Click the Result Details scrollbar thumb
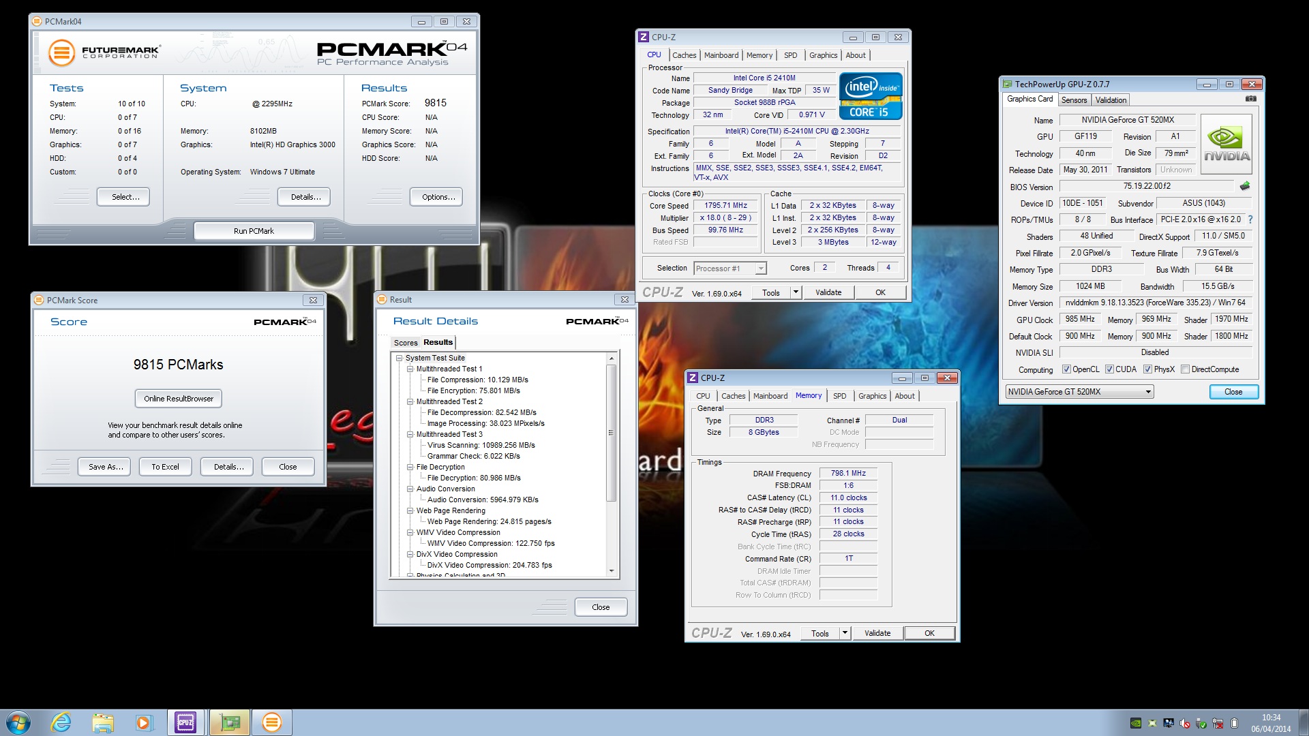 [x=611, y=433]
